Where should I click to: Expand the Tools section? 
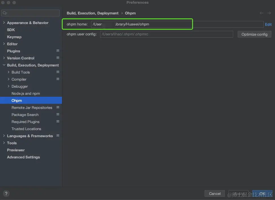tap(4, 143)
